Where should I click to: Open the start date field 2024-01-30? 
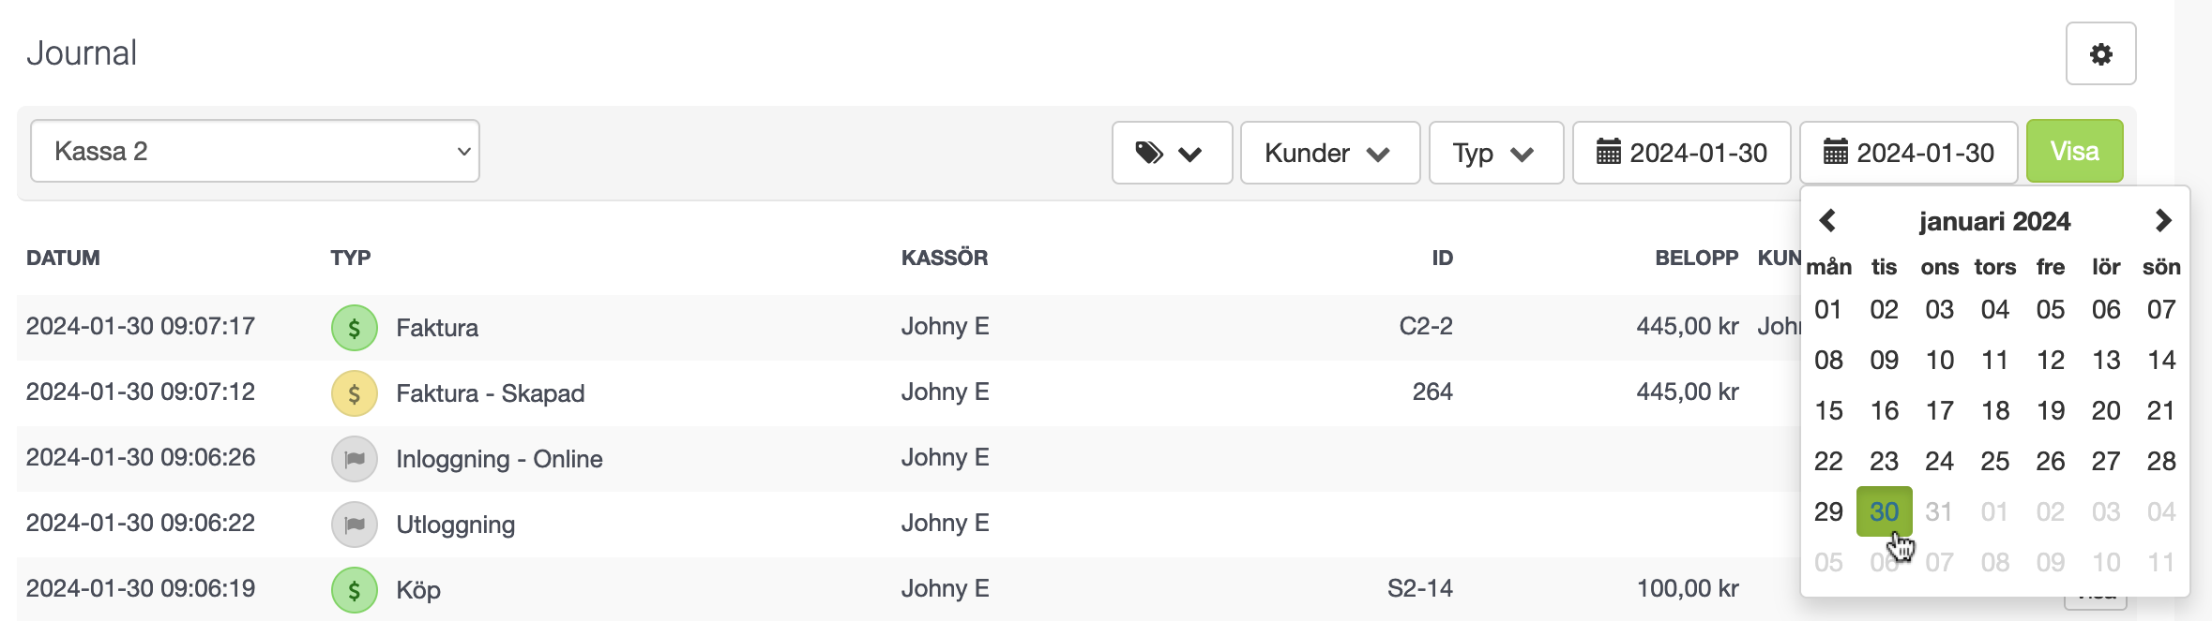point(1682,153)
